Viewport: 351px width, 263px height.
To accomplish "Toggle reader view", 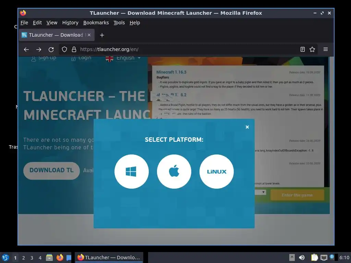I will (302, 49).
